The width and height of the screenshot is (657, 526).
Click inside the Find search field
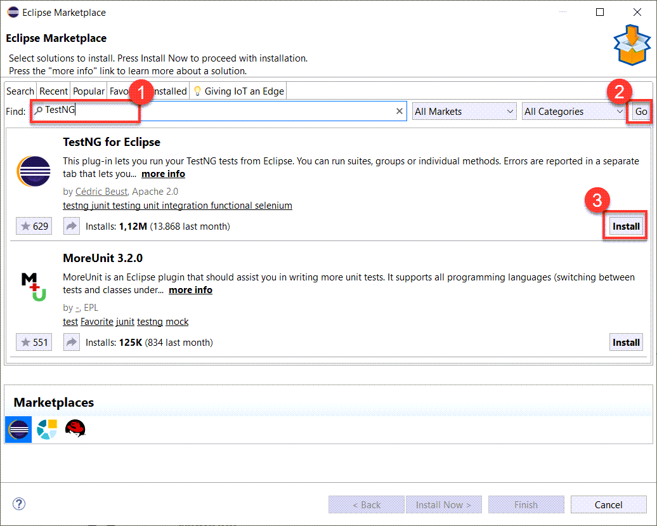tap(219, 111)
